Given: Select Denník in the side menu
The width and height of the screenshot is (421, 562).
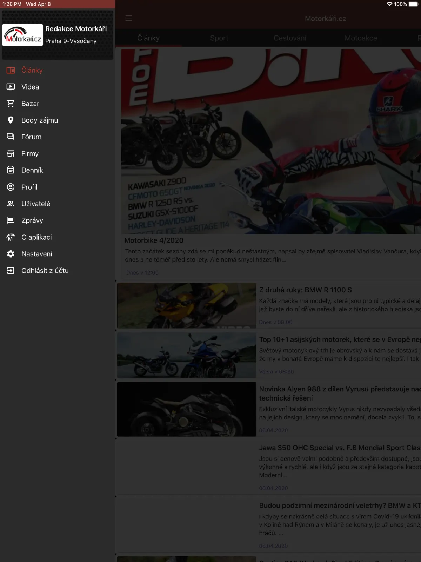Looking at the screenshot, I should (58, 170).
